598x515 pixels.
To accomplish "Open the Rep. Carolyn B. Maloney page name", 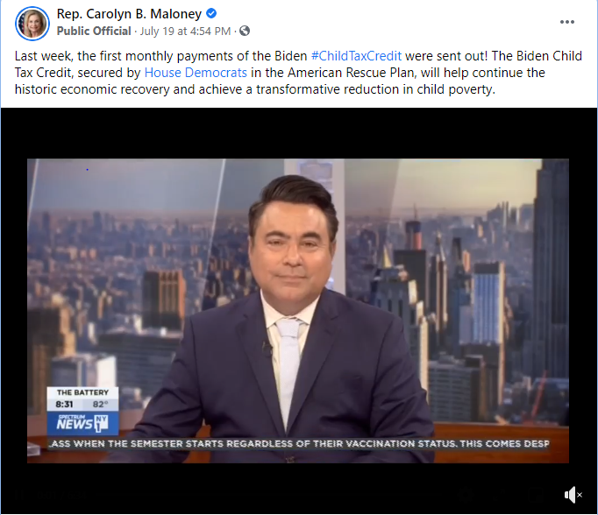I will point(129,14).
